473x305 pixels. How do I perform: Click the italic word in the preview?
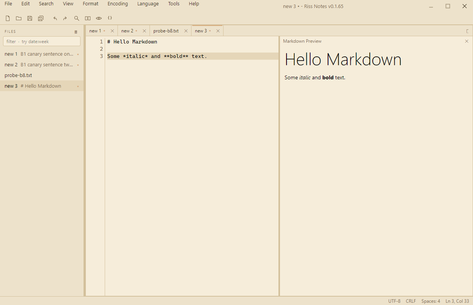tap(305, 77)
